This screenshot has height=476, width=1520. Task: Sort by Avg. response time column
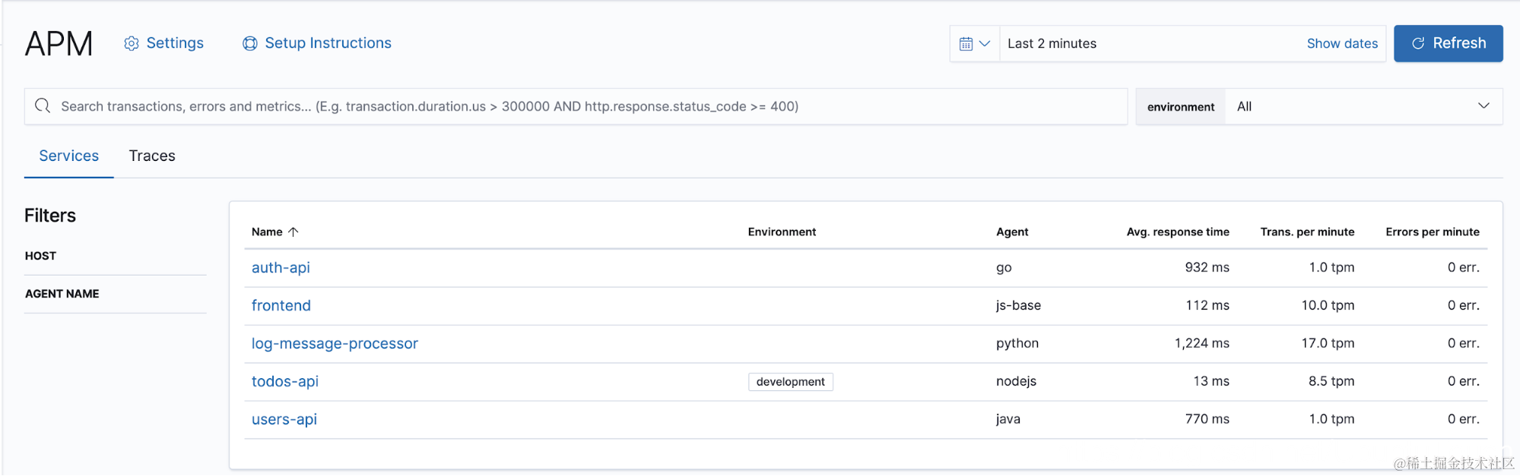point(1178,232)
